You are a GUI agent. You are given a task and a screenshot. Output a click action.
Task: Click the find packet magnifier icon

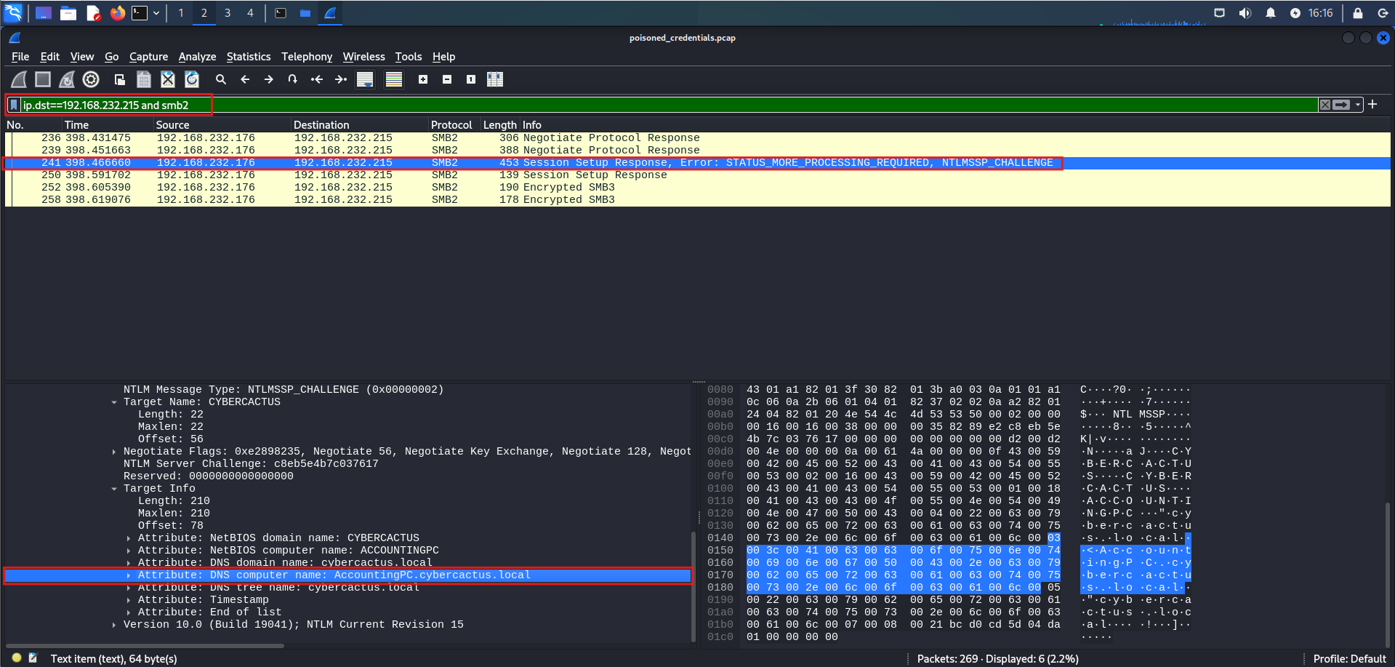pos(221,79)
